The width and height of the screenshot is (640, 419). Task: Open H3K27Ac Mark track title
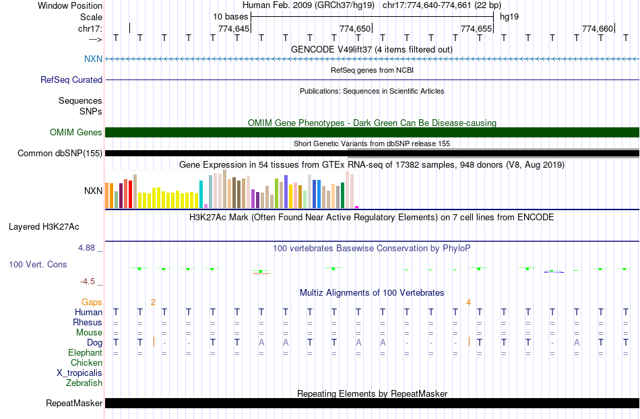pyautogui.click(x=371, y=217)
